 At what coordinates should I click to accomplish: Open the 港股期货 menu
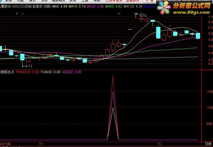[x=59, y=1]
